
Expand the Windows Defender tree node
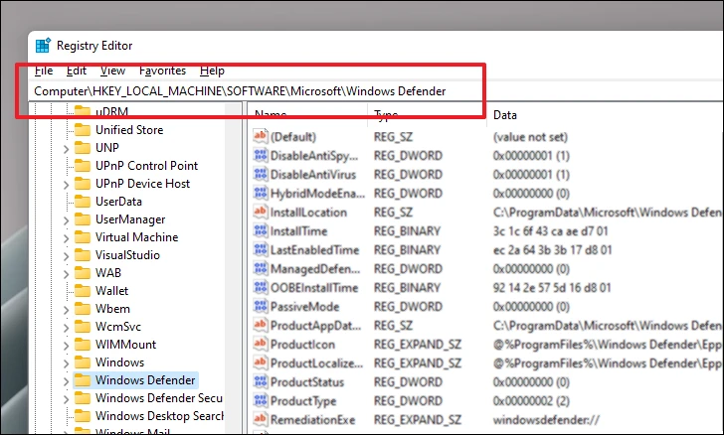66,381
